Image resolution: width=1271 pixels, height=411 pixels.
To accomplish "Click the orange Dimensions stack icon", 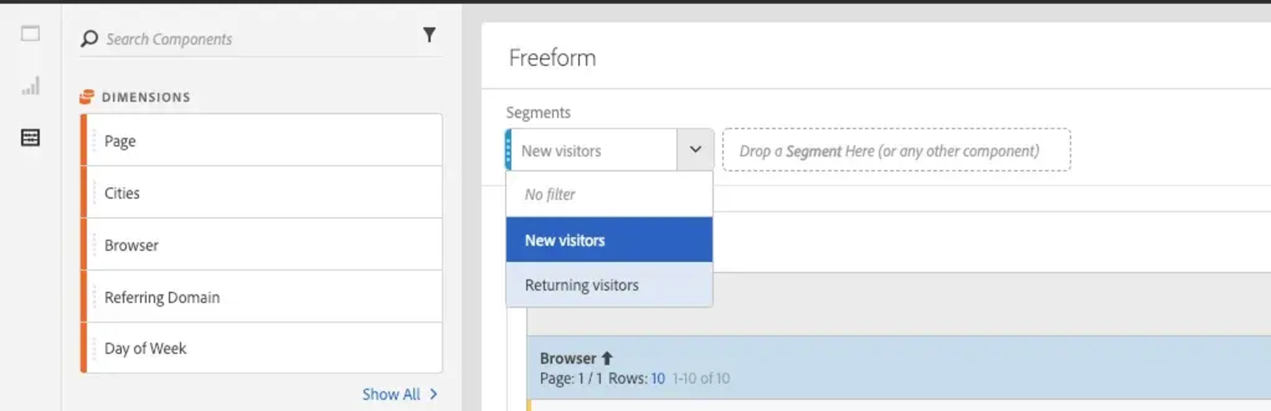I will pos(87,97).
